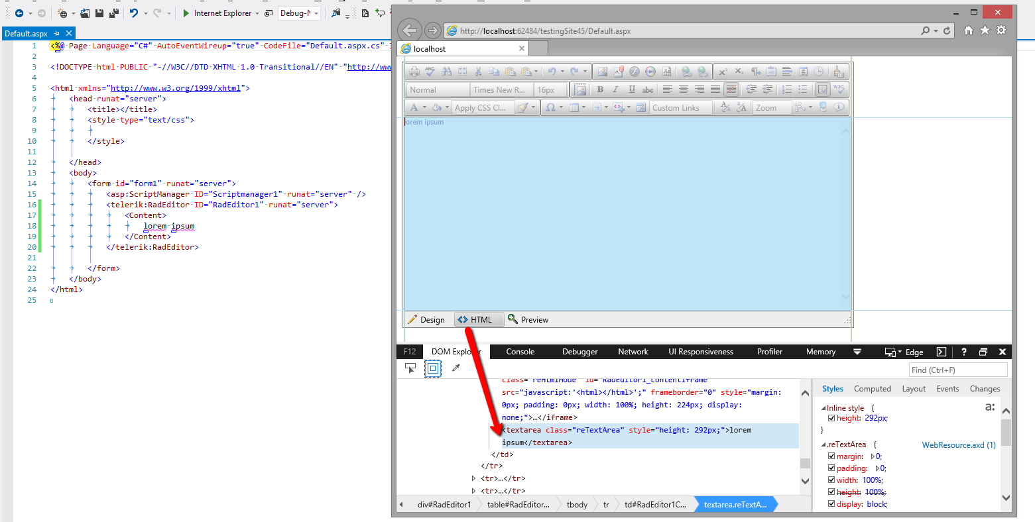
Task: Apply Superscript formatting in editor
Action: coord(723,72)
